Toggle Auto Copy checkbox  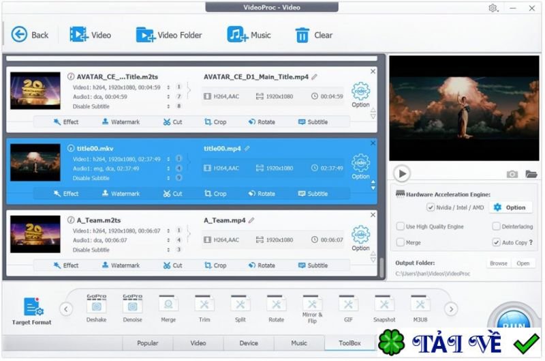496,242
